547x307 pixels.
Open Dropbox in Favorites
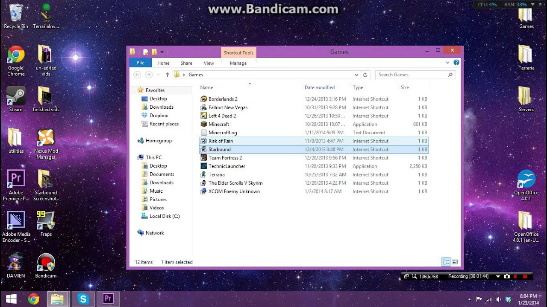tap(159, 116)
